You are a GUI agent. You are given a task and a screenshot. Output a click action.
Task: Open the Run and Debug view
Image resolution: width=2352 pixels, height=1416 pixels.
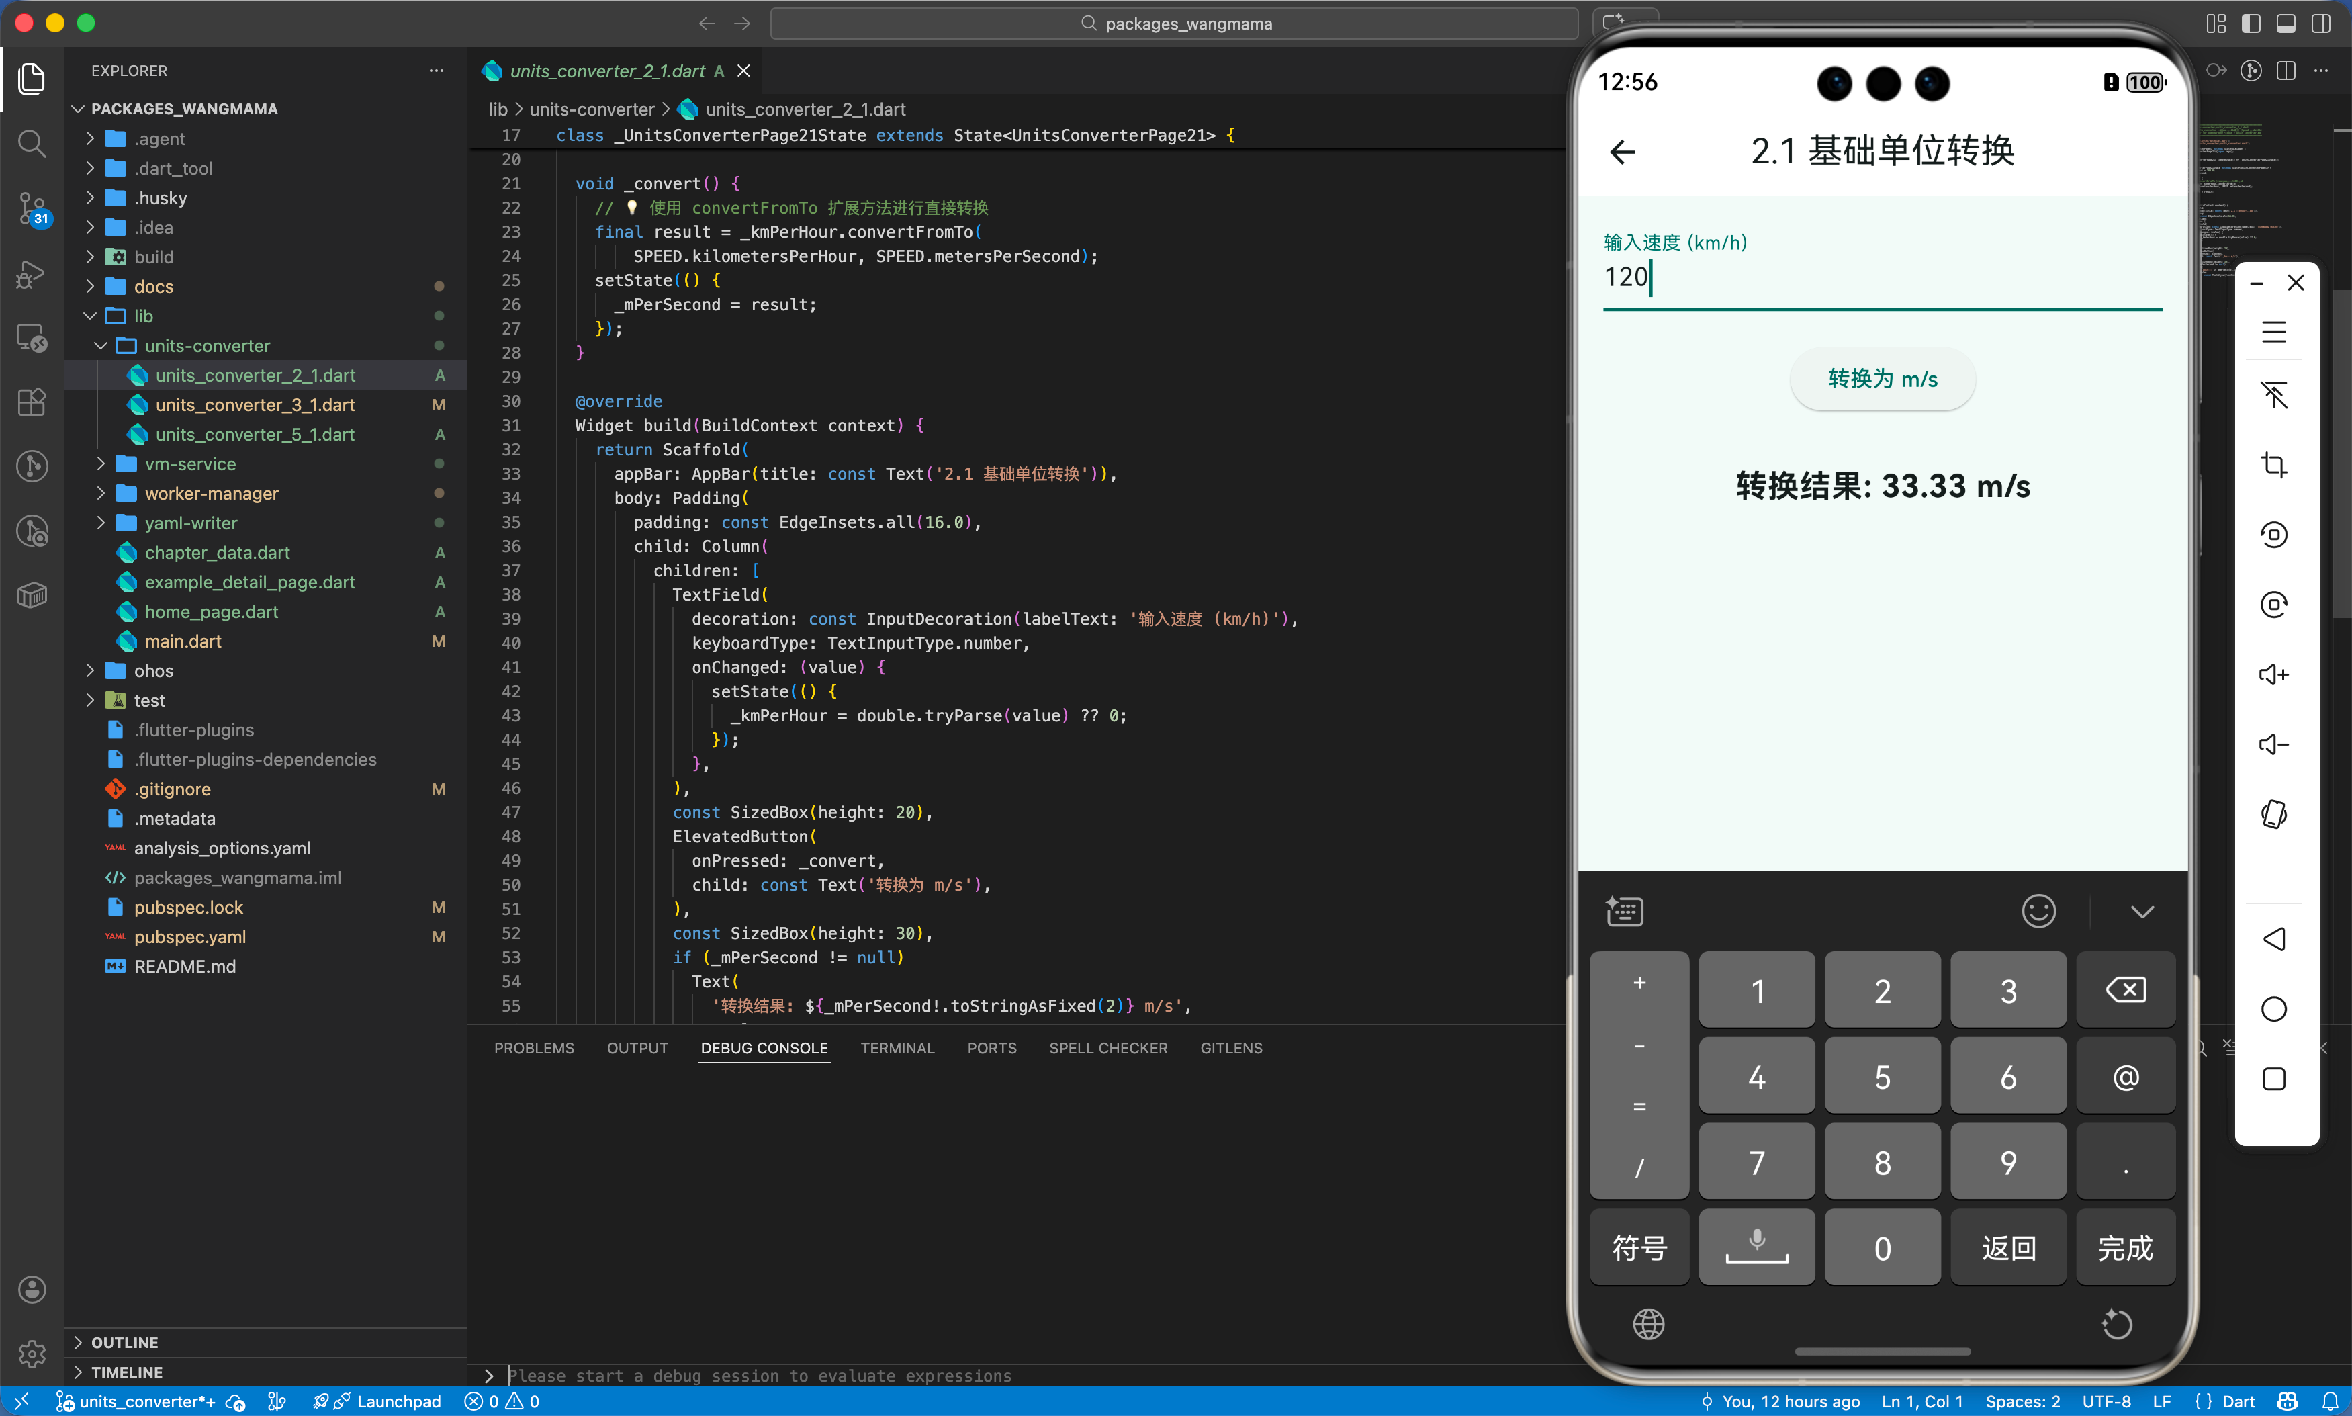coord(32,274)
